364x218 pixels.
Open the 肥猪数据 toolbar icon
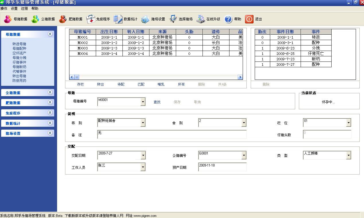(63, 19)
